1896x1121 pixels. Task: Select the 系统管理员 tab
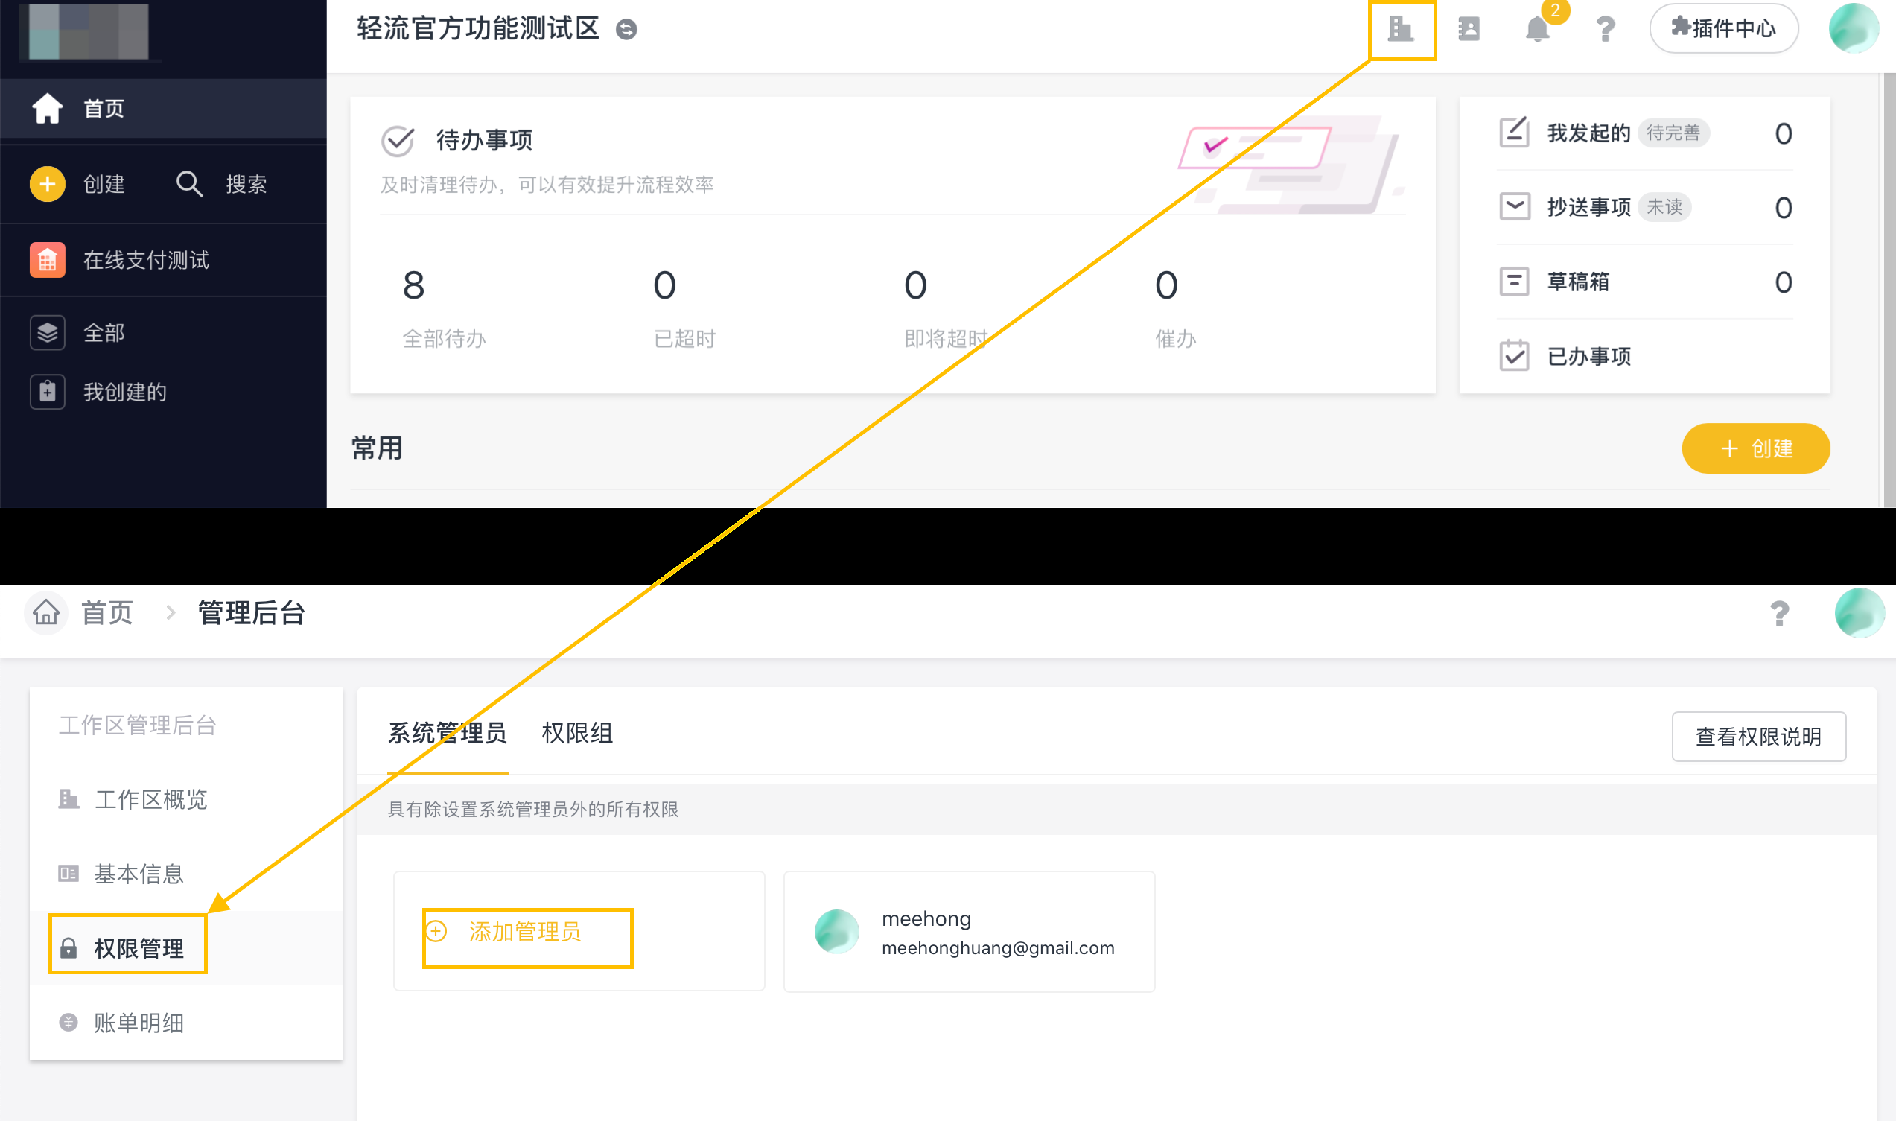point(447,733)
